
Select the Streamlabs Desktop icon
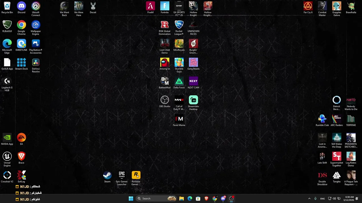pos(193,103)
